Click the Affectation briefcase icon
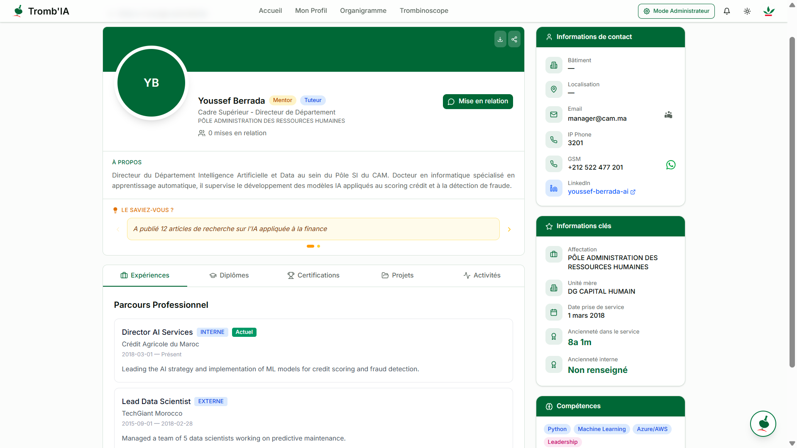The height and width of the screenshot is (448, 797). pos(554,254)
